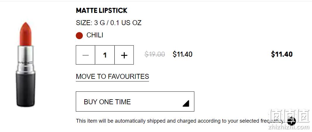Click the minus icon to decrease quantity

tap(85, 55)
